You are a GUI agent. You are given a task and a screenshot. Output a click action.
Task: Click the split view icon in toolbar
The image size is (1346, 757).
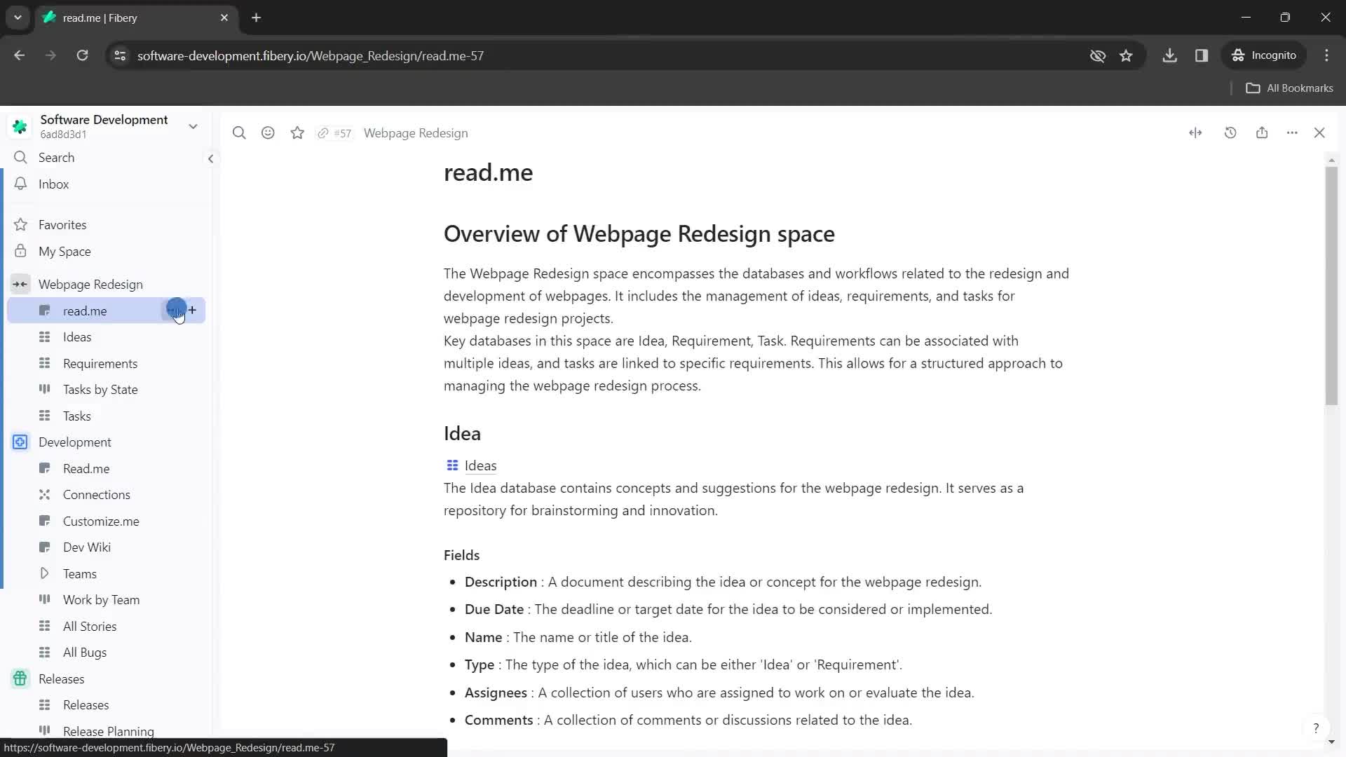coord(1195,132)
